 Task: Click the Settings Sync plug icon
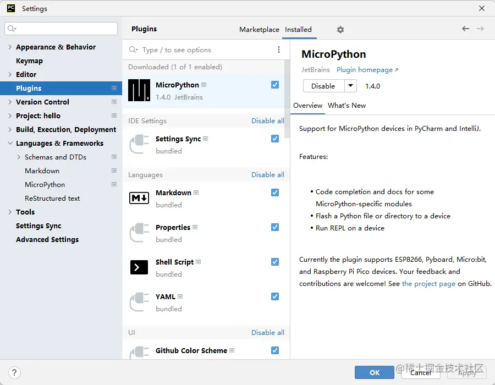pos(137,144)
